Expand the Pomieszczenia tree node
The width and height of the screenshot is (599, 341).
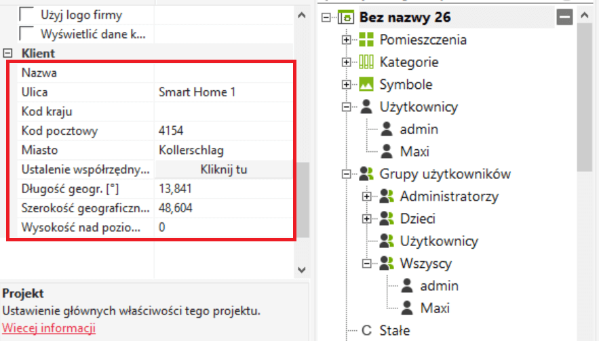click(x=347, y=40)
